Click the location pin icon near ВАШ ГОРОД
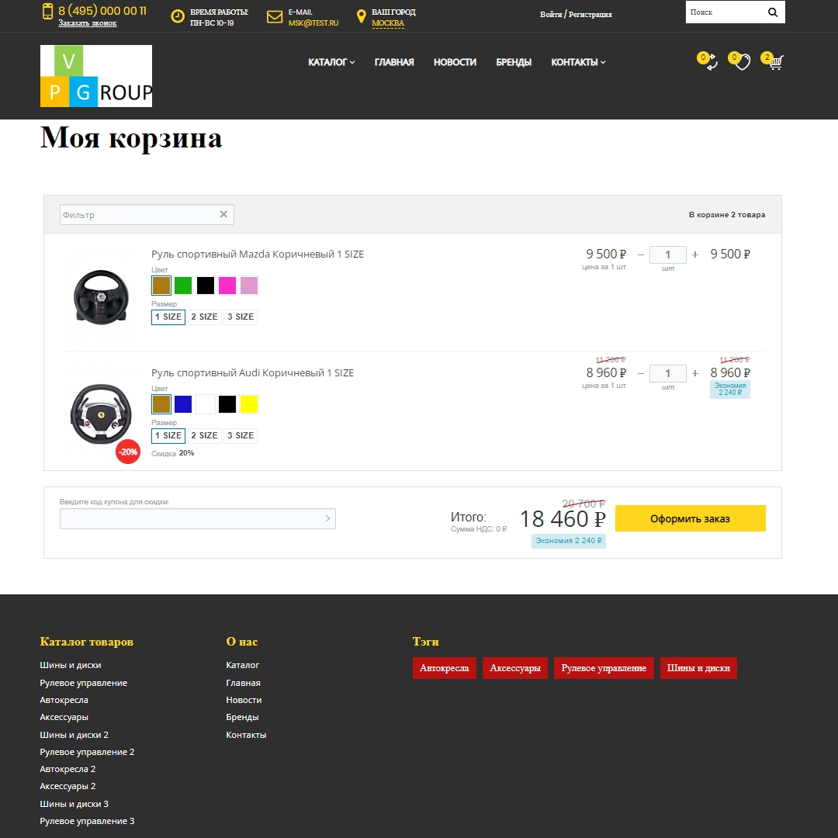The image size is (838, 838). 362,16
